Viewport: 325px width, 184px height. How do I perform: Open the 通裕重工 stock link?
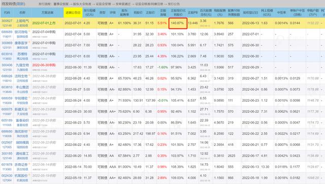coord(22,154)
